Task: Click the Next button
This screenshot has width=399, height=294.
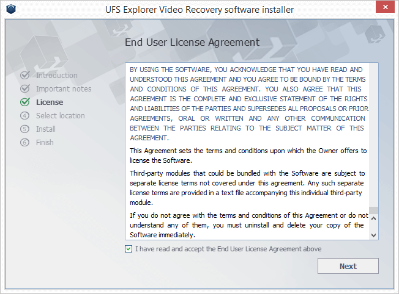Action: click(348, 266)
